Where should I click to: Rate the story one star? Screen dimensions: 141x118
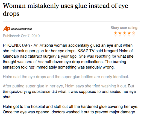[115, 33]
